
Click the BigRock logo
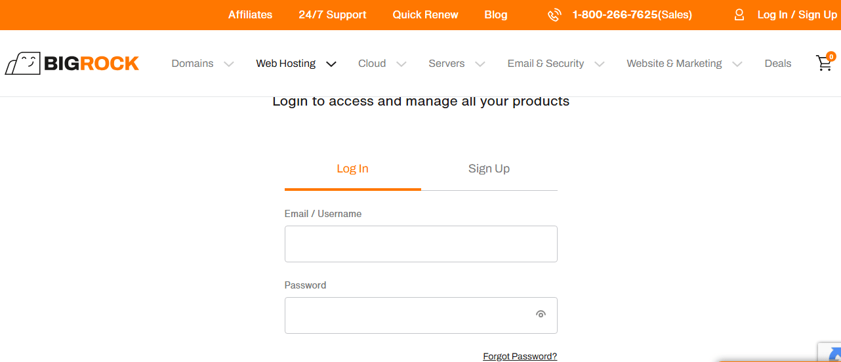pos(72,64)
